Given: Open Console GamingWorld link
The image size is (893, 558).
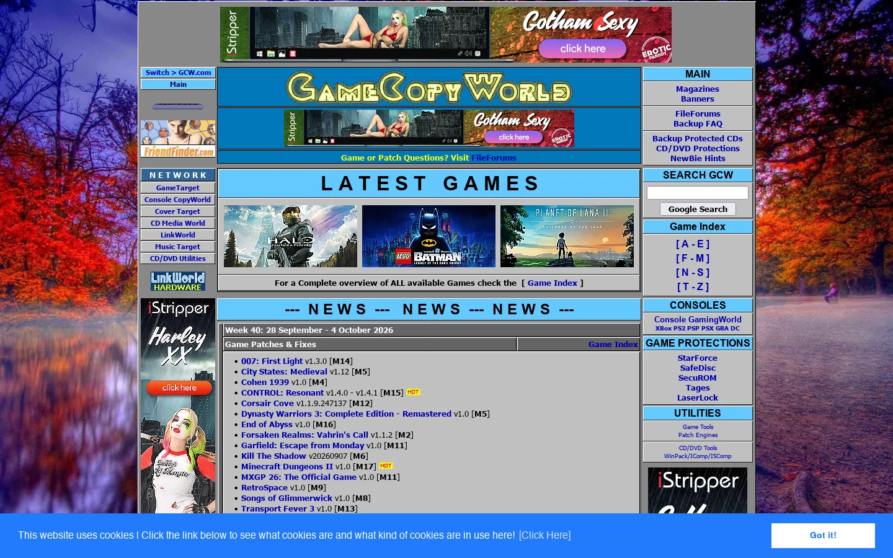Looking at the screenshot, I should tap(698, 320).
